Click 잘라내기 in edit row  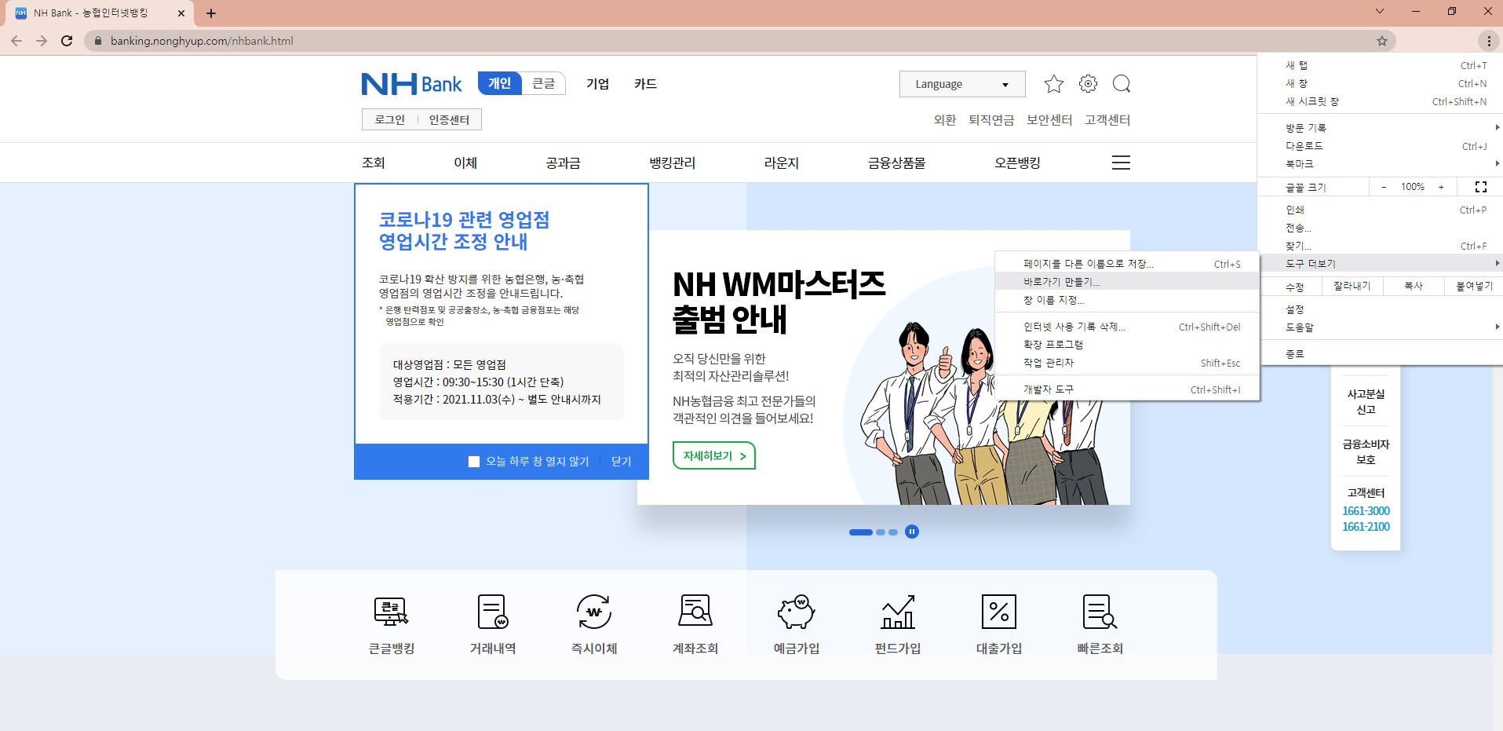pyautogui.click(x=1352, y=286)
